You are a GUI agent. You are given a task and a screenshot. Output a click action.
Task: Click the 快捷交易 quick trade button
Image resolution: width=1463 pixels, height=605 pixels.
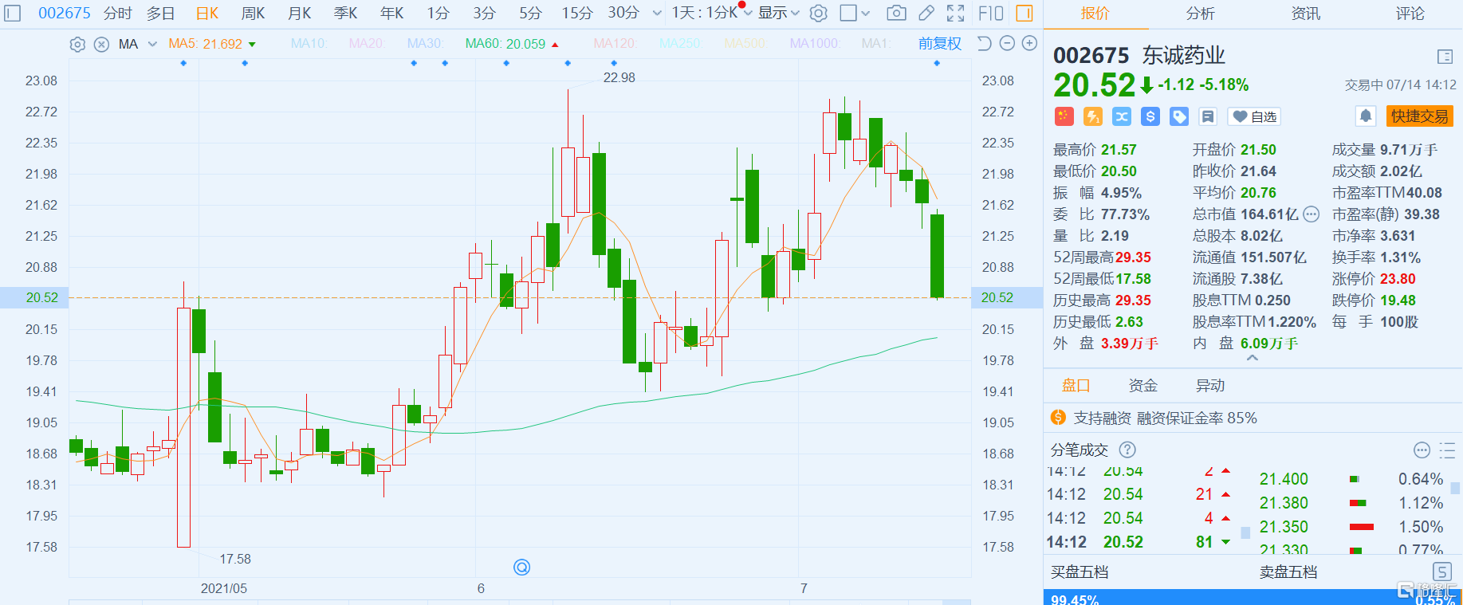1419,116
